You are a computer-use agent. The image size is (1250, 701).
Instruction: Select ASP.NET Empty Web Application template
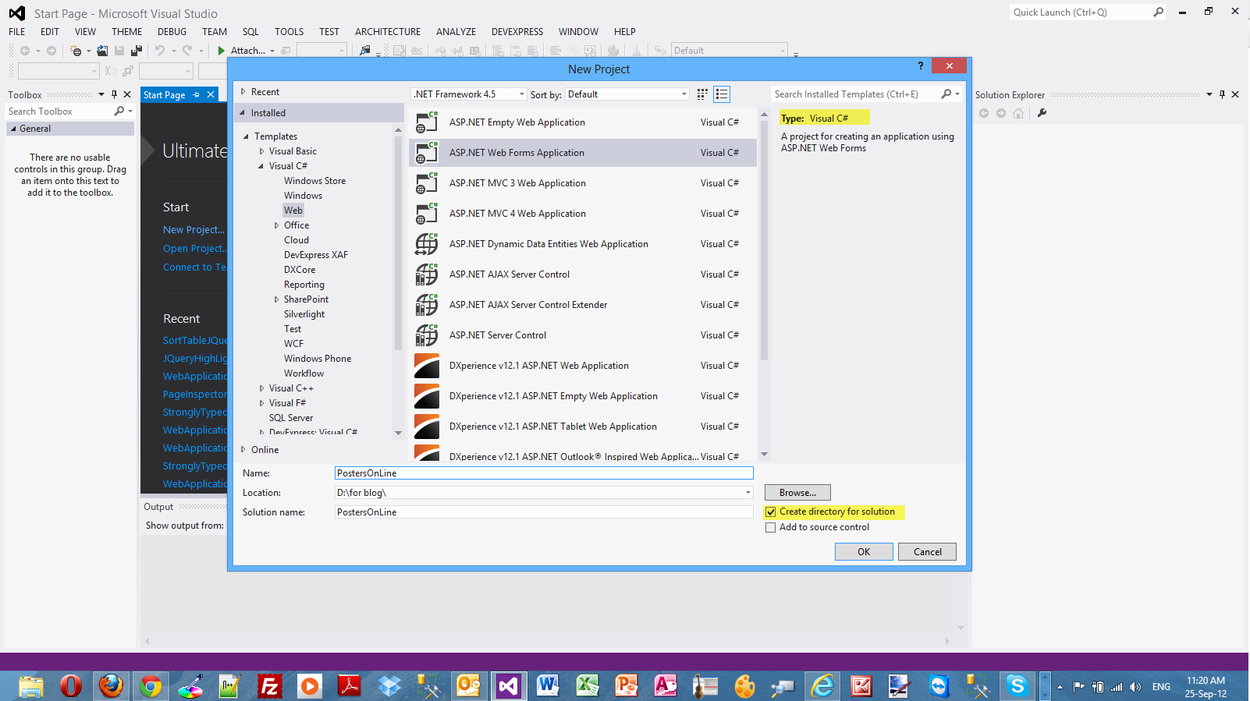[x=583, y=122]
